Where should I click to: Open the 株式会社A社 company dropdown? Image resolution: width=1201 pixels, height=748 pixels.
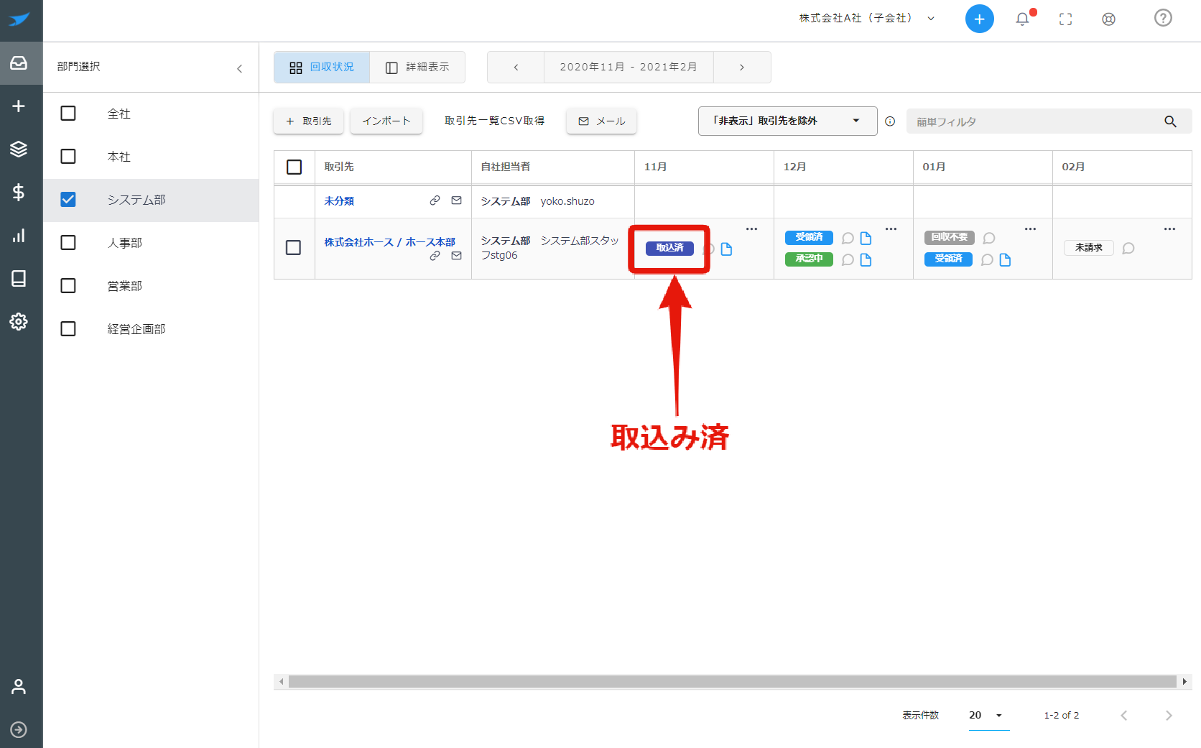[x=867, y=19]
